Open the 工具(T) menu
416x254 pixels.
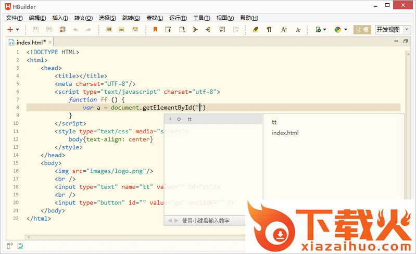(x=201, y=18)
